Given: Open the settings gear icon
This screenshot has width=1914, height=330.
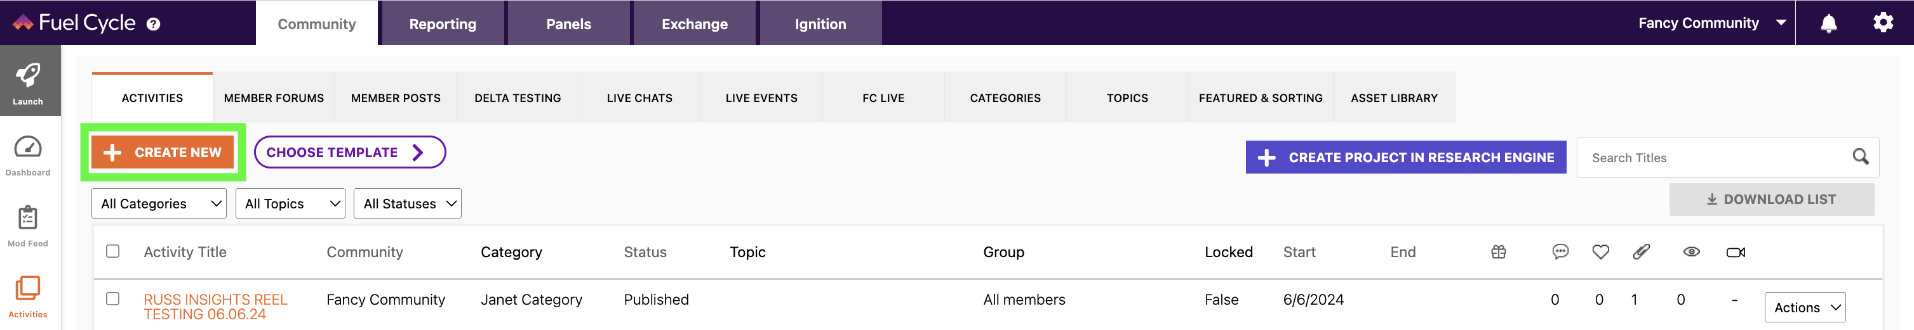Looking at the screenshot, I should pyautogui.click(x=1883, y=23).
